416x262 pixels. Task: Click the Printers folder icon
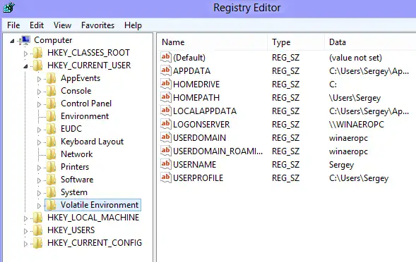(x=51, y=167)
